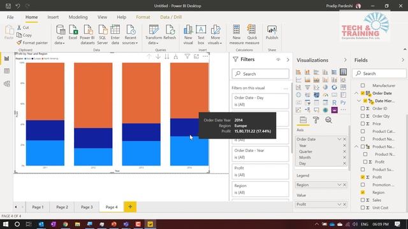
Task: Collapse the Order Date field tree
Action: [356, 93]
